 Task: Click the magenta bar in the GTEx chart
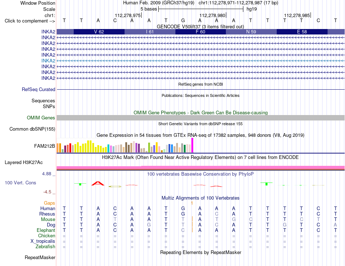point(192,145)
